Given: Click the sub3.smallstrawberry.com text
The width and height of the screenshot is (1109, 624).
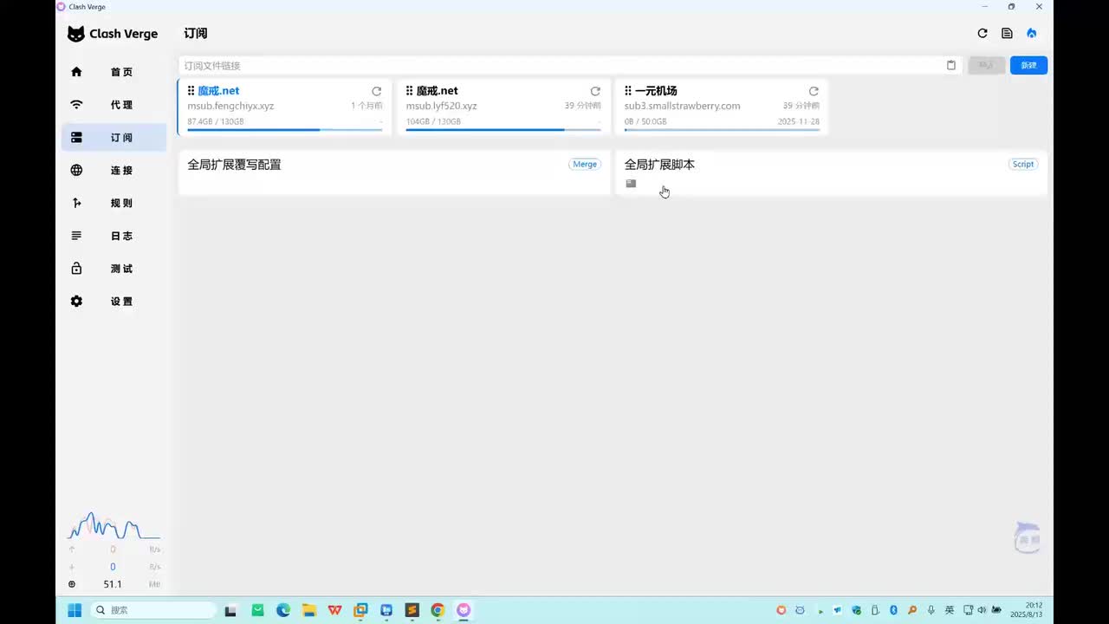Looking at the screenshot, I should pos(682,106).
